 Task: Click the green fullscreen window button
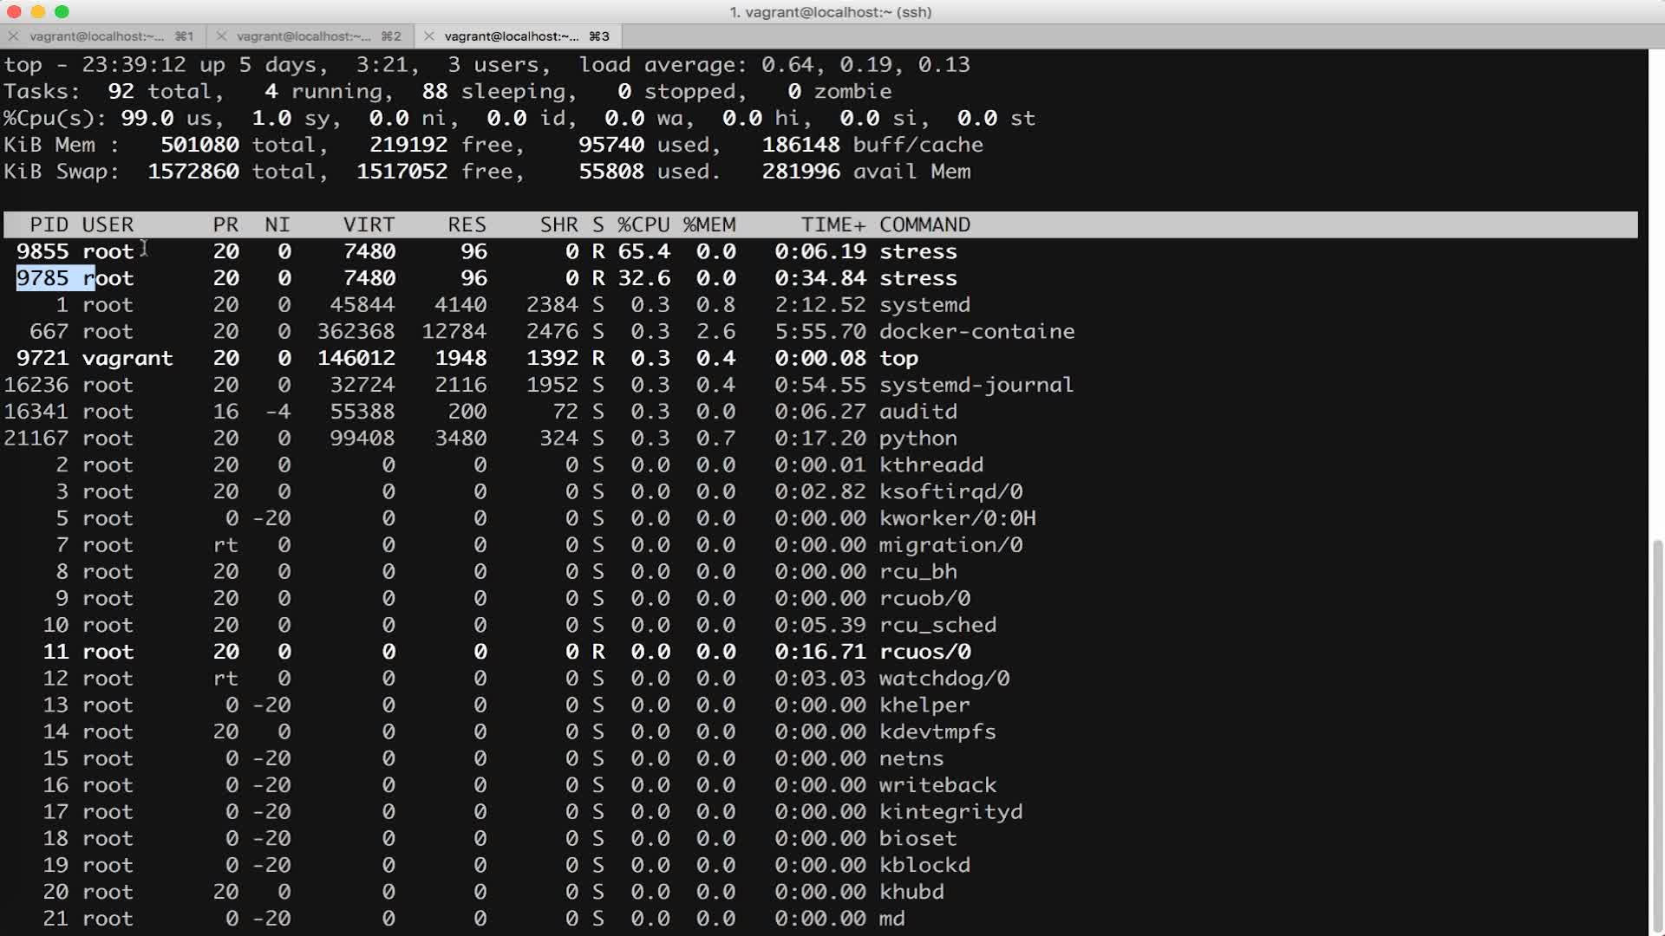(x=62, y=12)
